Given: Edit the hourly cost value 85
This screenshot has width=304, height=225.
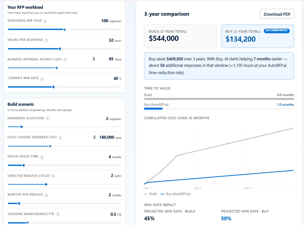Looking at the screenshot, I should tap(111, 59).
